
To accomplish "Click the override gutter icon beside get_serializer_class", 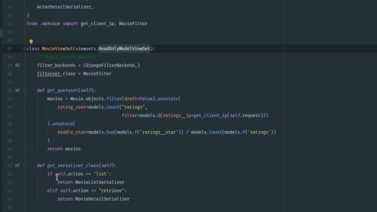I will coord(17,165).
